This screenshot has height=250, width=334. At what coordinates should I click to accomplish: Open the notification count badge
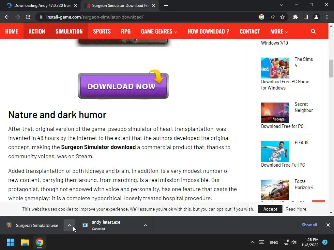(325, 242)
